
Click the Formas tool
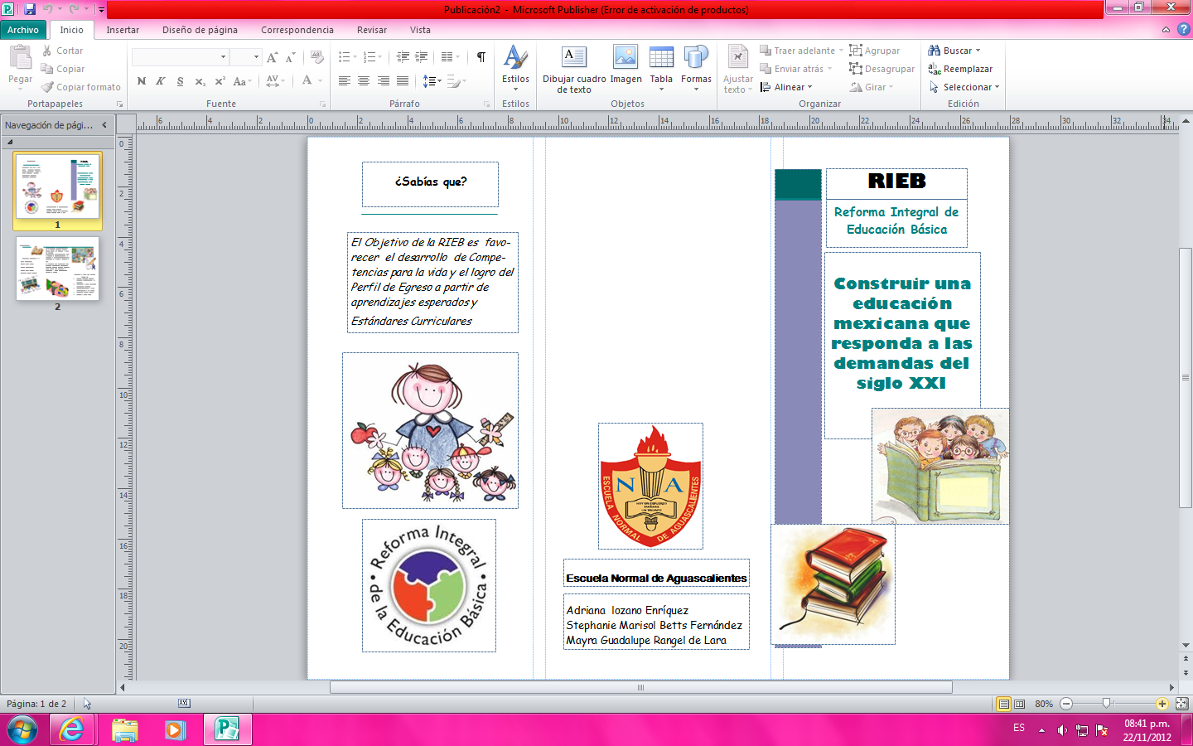tap(696, 65)
